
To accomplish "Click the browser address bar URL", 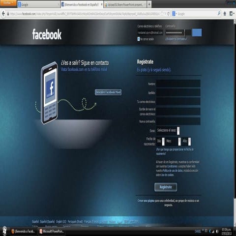I will (x=85, y=14).
